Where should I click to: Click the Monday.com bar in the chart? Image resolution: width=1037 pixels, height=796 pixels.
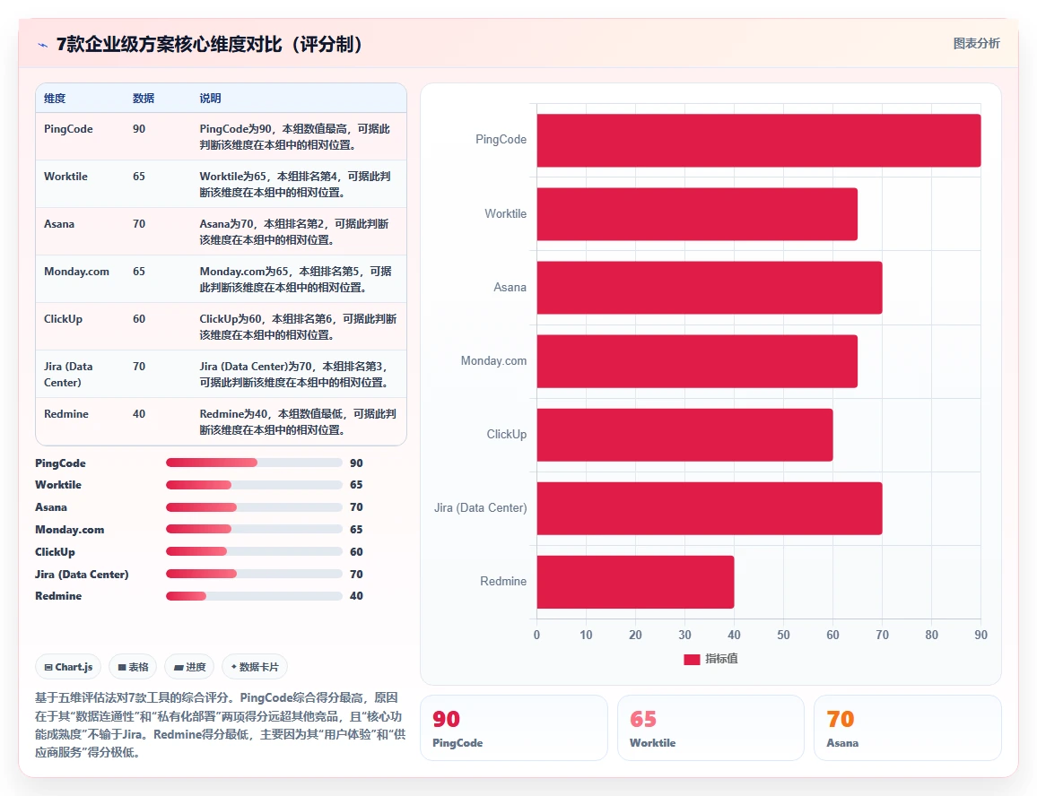(x=697, y=361)
